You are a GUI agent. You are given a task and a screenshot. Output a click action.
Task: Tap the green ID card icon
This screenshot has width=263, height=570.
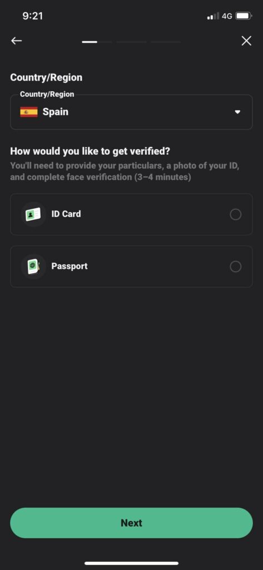coord(33,214)
